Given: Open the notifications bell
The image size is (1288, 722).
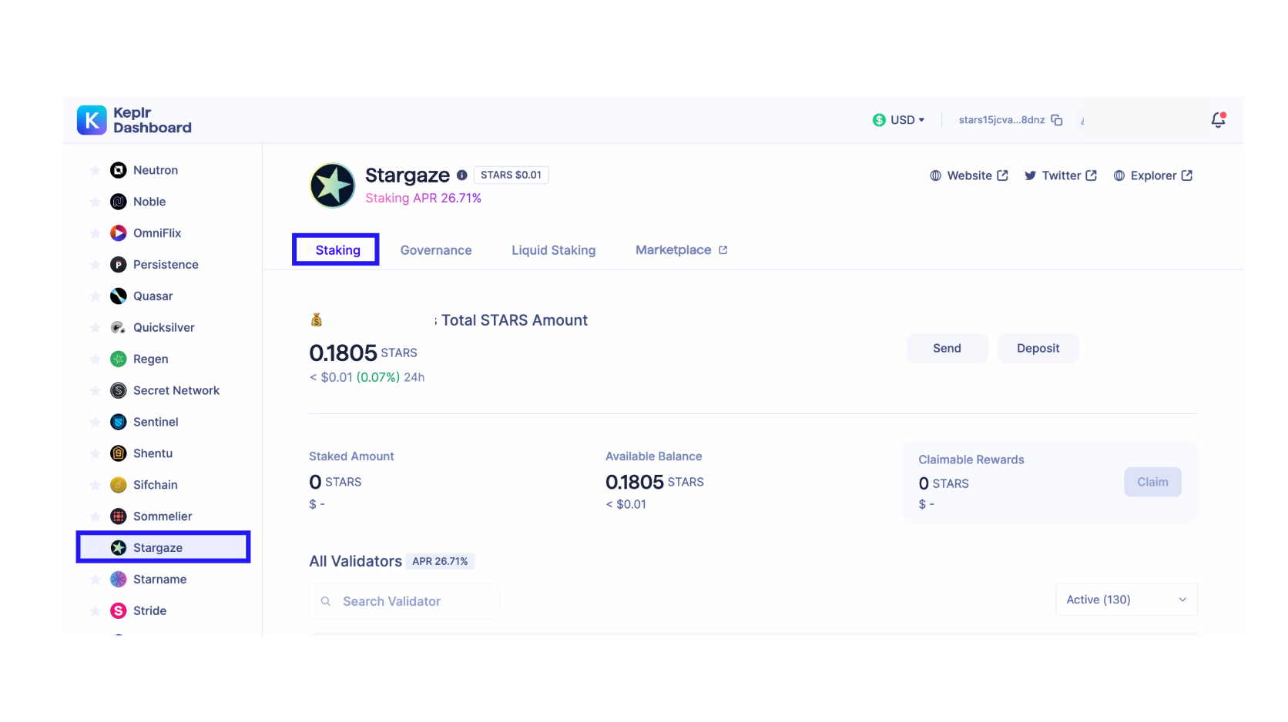Looking at the screenshot, I should click(x=1218, y=120).
